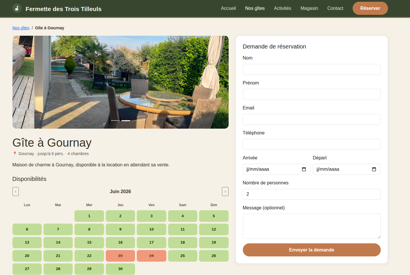Go to next month in calendar
This screenshot has height=275, width=410.
click(x=225, y=192)
